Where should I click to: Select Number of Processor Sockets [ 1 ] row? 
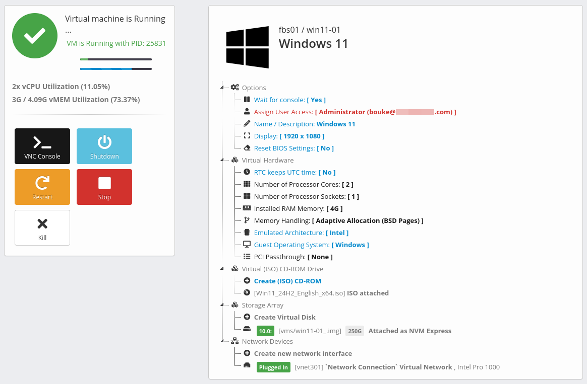coord(306,196)
